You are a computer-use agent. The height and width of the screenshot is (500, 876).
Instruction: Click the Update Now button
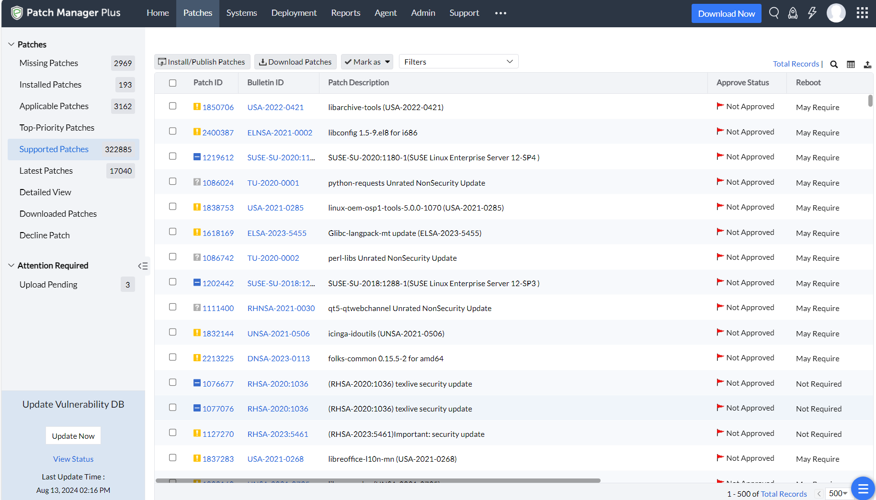[73, 436]
